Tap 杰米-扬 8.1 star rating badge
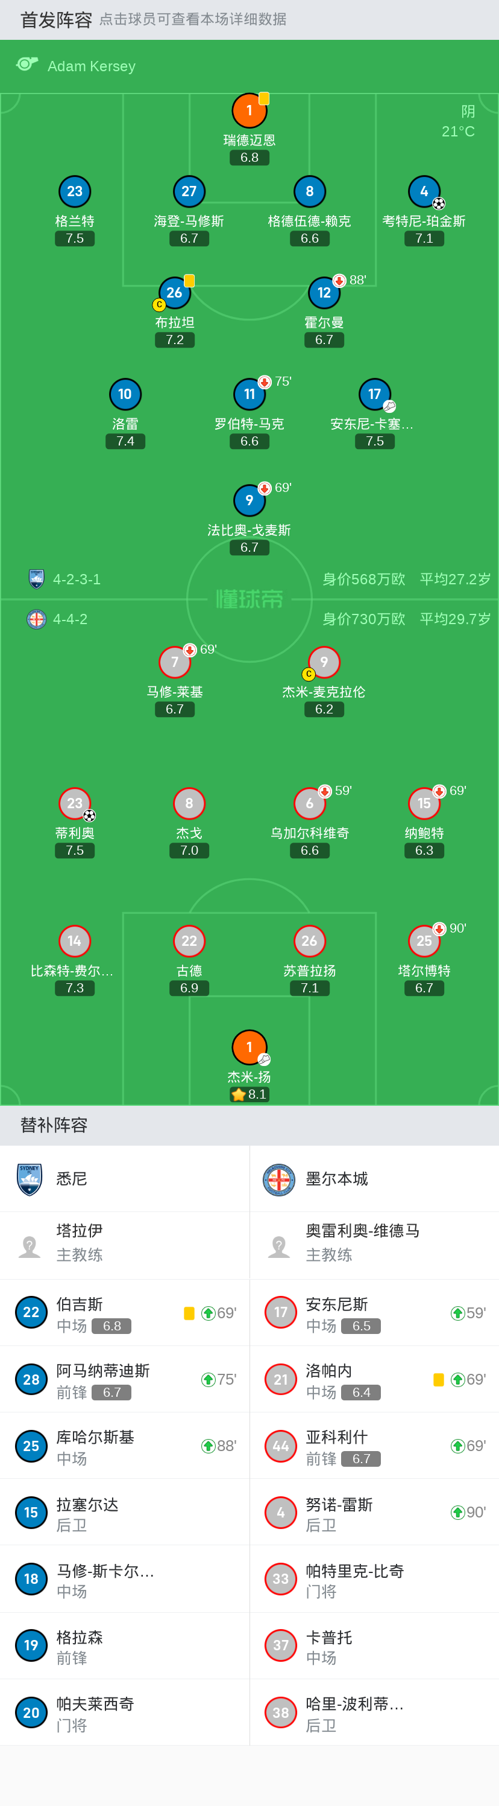This screenshot has width=499, height=1806. [250, 1094]
